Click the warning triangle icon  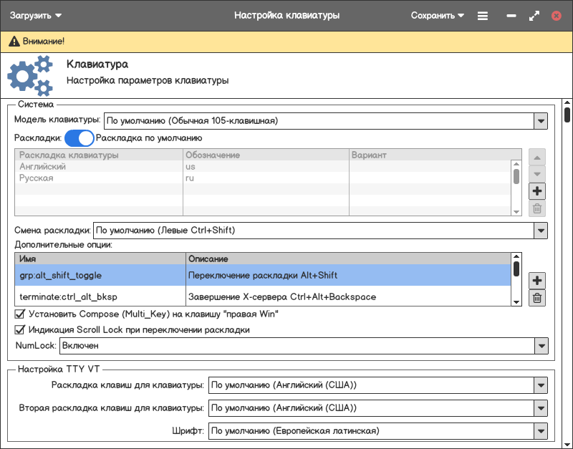click(x=14, y=42)
